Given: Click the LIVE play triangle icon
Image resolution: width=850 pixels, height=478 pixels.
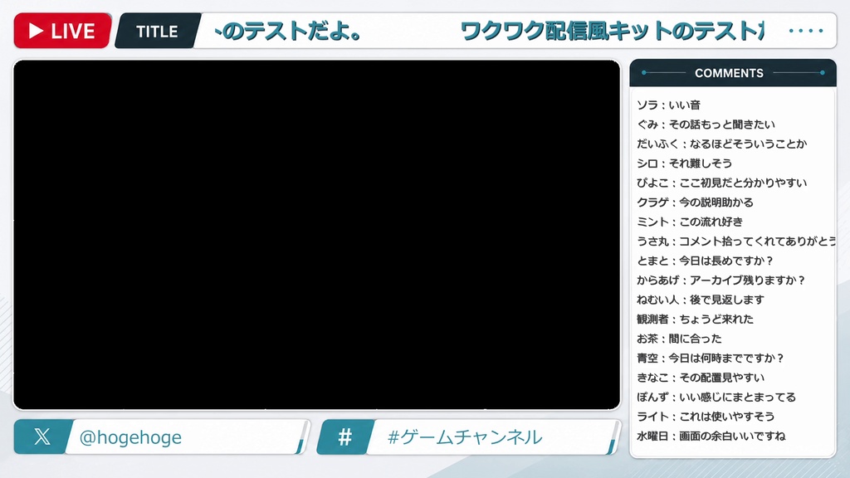Looking at the screenshot, I should (36, 31).
